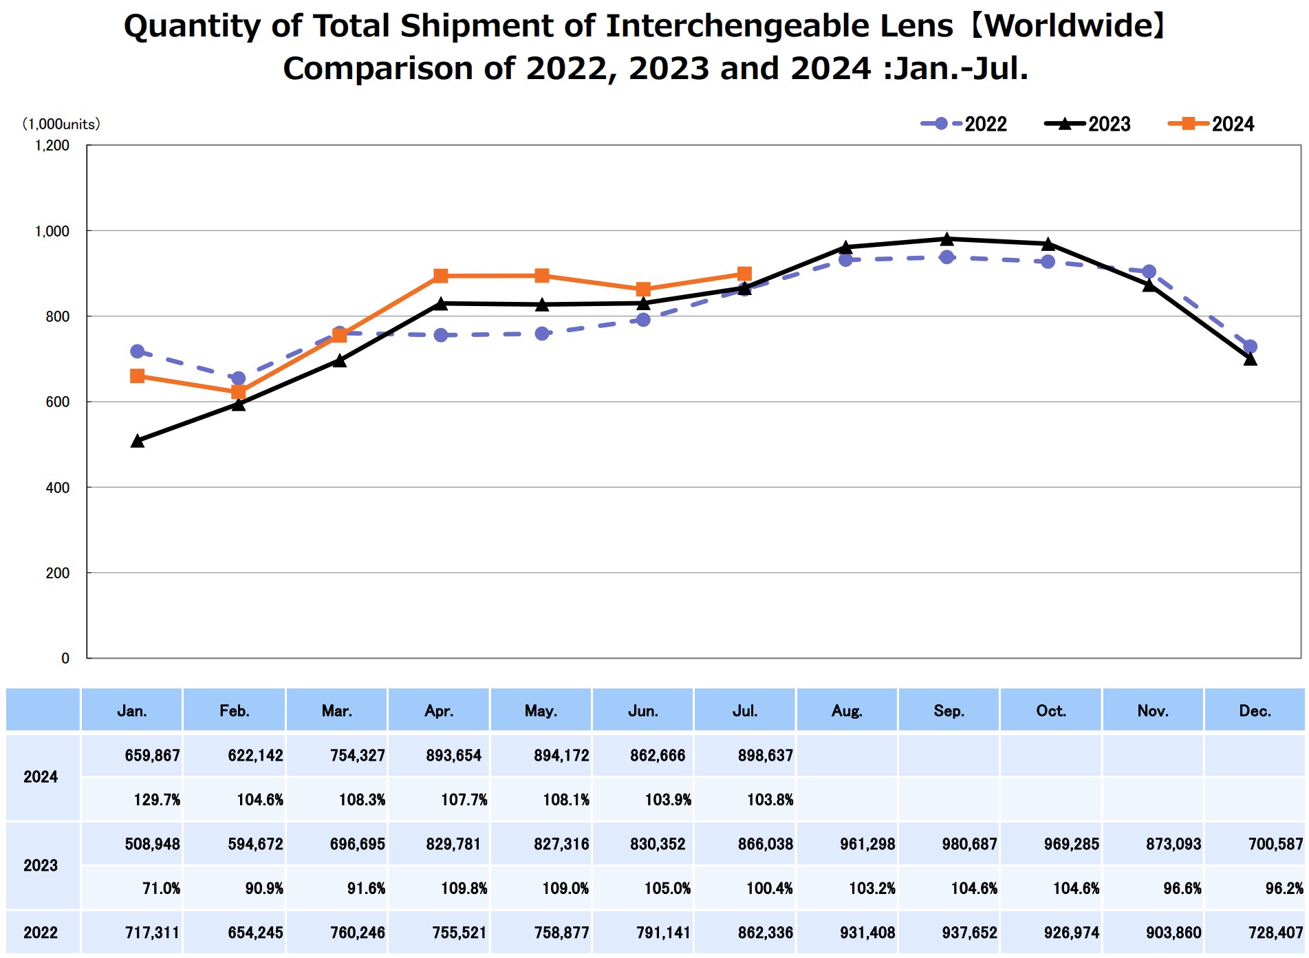The width and height of the screenshot is (1309, 958).
Task: Click the 2024 square marker at July
Action: click(x=744, y=274)
